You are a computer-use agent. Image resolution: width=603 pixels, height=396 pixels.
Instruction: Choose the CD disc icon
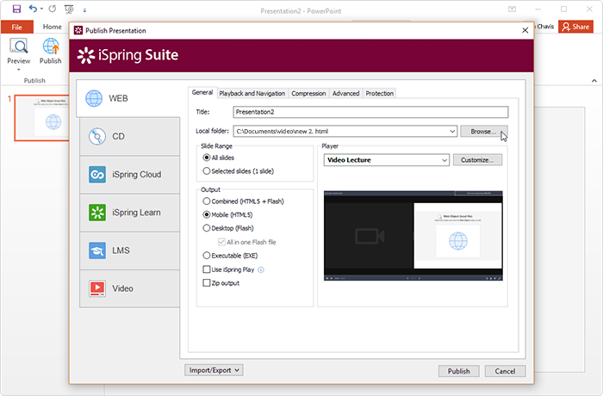tap(96, 137)
